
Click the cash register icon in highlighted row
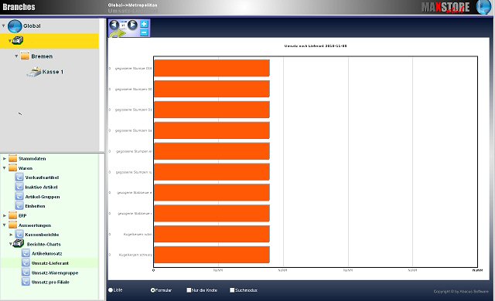(18, 40)
